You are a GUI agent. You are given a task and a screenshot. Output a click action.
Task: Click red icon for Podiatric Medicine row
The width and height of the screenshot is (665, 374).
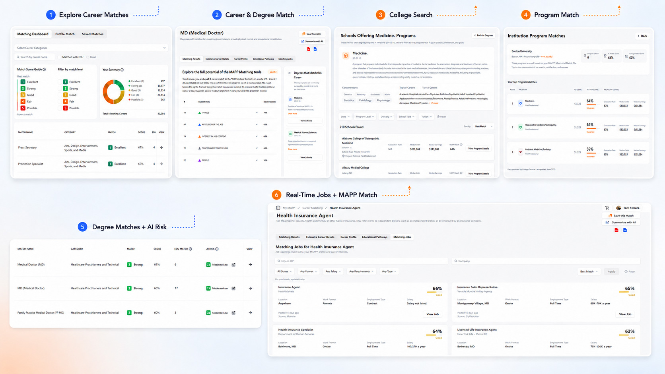pyautogui.click(x=520, y=152)
